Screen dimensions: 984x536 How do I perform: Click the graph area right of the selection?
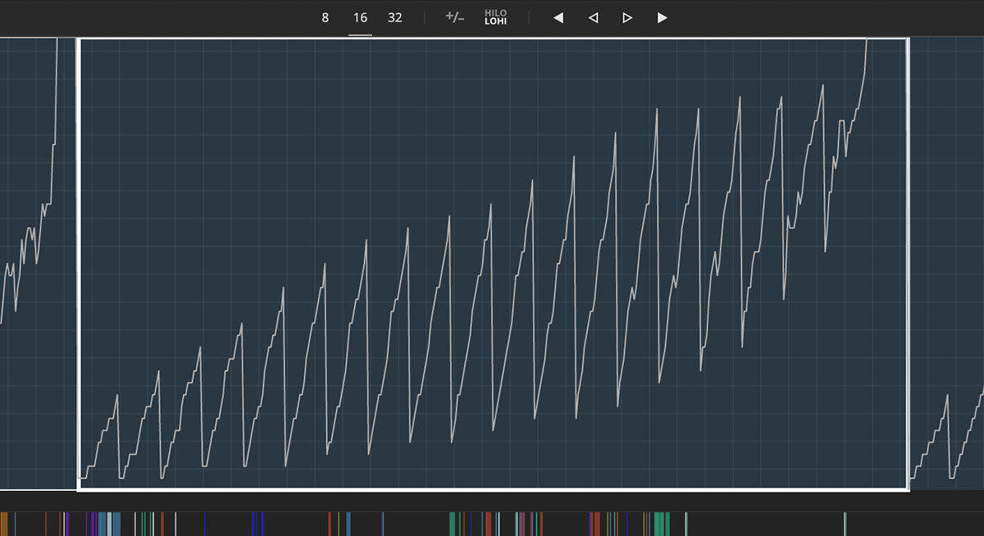click(x=947, y=246)
